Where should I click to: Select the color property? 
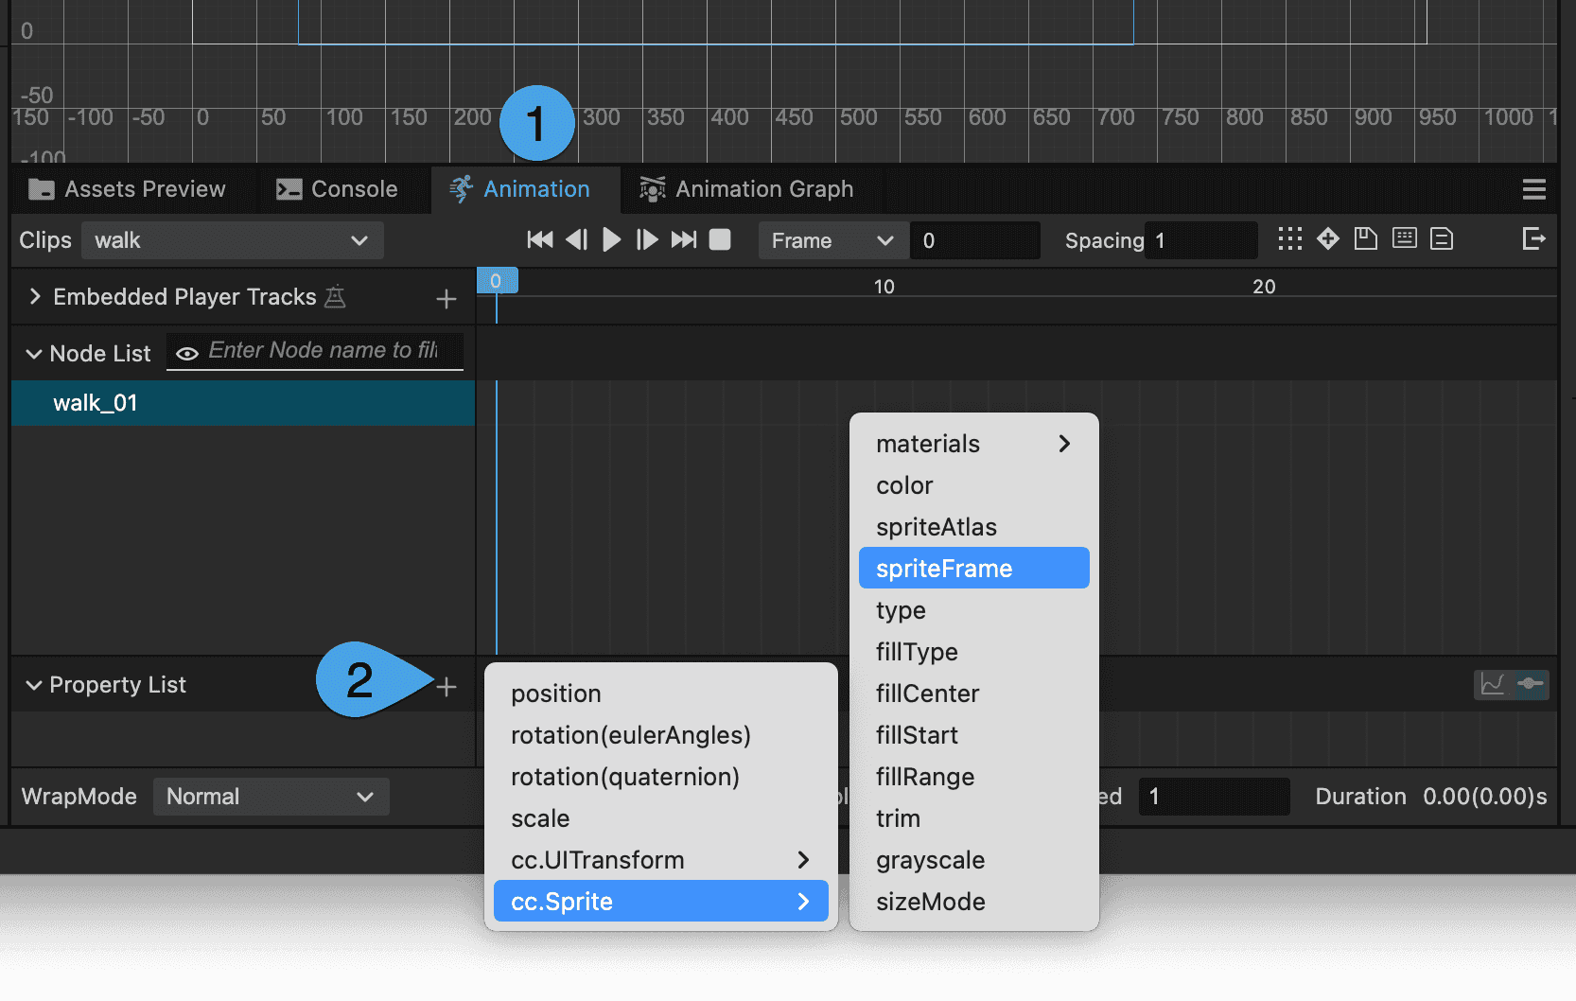974,485
